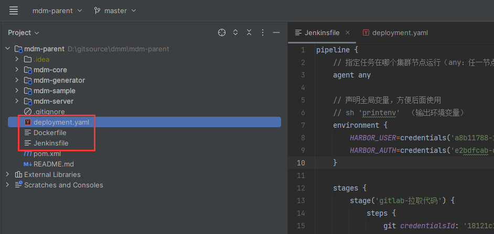
Task: Hide the Project tool window
Action: [x=276, y=32]
